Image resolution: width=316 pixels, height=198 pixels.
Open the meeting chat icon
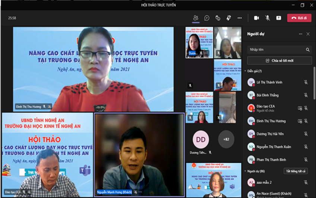pos(206,18)
